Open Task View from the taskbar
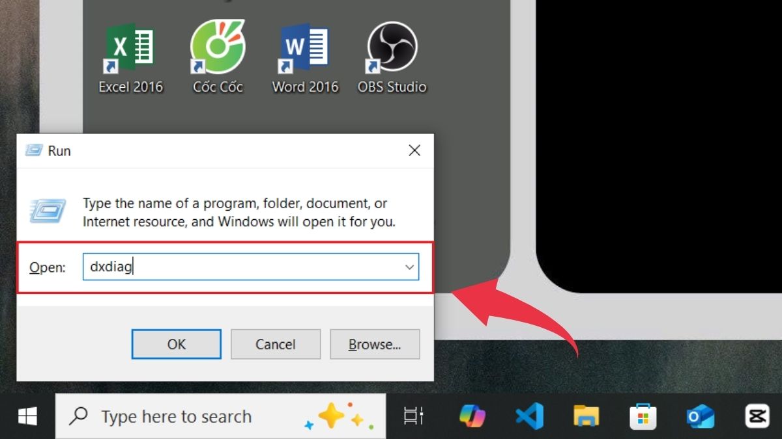Image resolution: width=782 pixels, height=439 pixels. [x=414, y=416]
